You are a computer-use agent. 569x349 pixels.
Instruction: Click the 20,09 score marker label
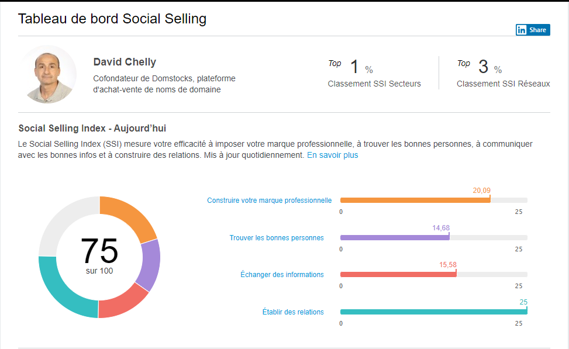tap(481, 191)
